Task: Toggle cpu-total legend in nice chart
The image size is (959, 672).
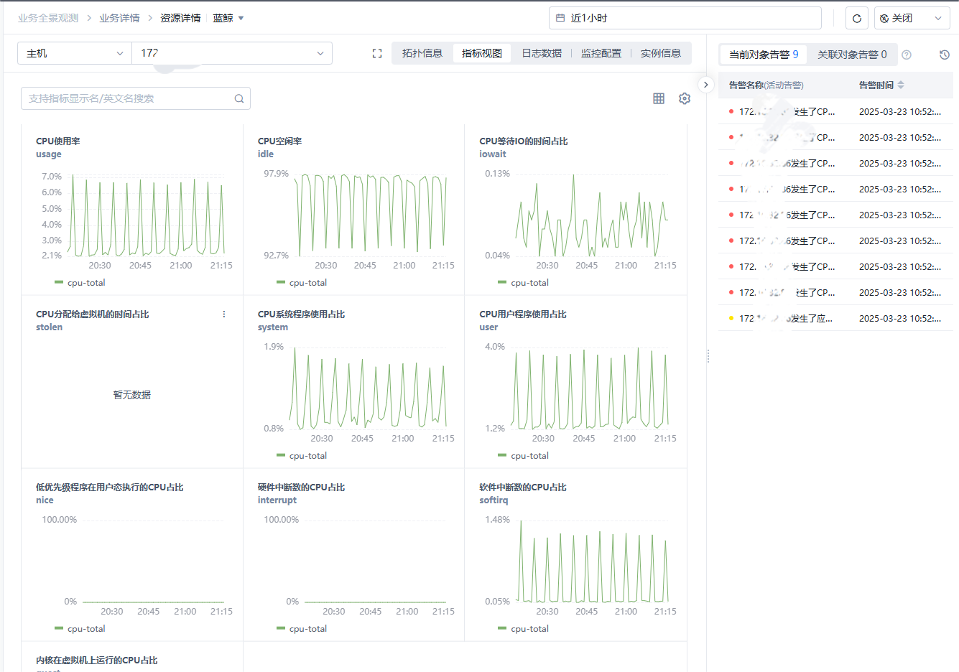Action: [80, 629]
